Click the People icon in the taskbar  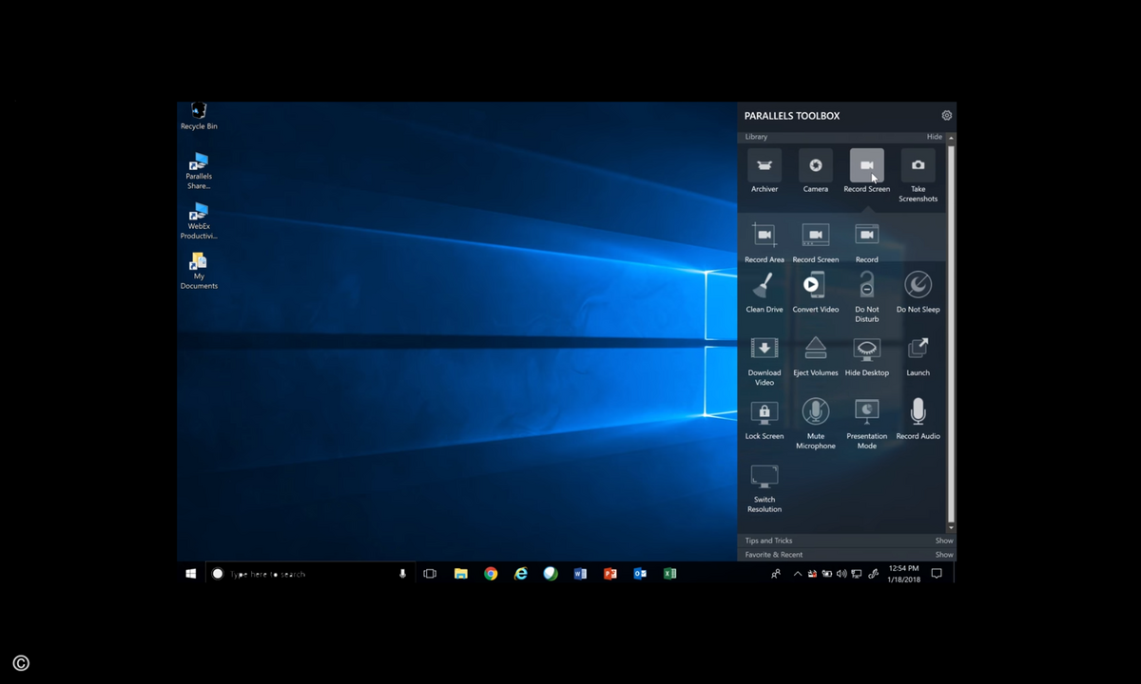click(777, 574)
